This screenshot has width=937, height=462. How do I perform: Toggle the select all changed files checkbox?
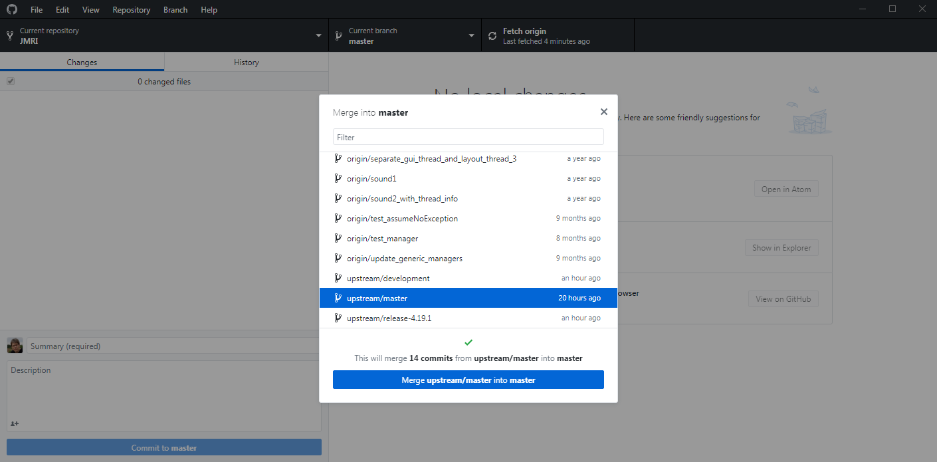pos(11,82)
